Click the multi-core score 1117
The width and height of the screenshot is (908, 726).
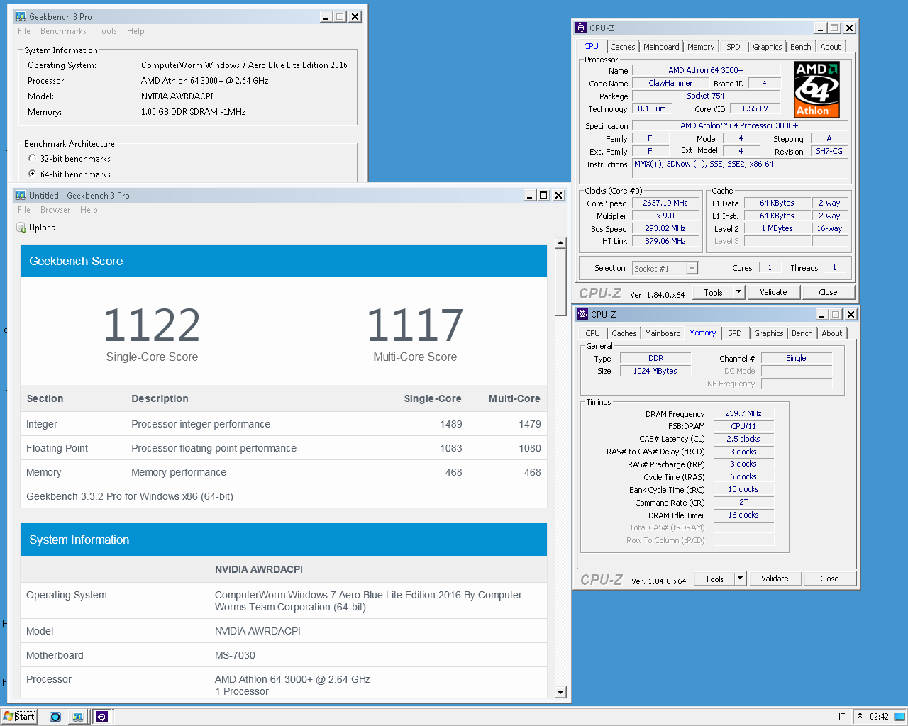(x=415, y=325)
